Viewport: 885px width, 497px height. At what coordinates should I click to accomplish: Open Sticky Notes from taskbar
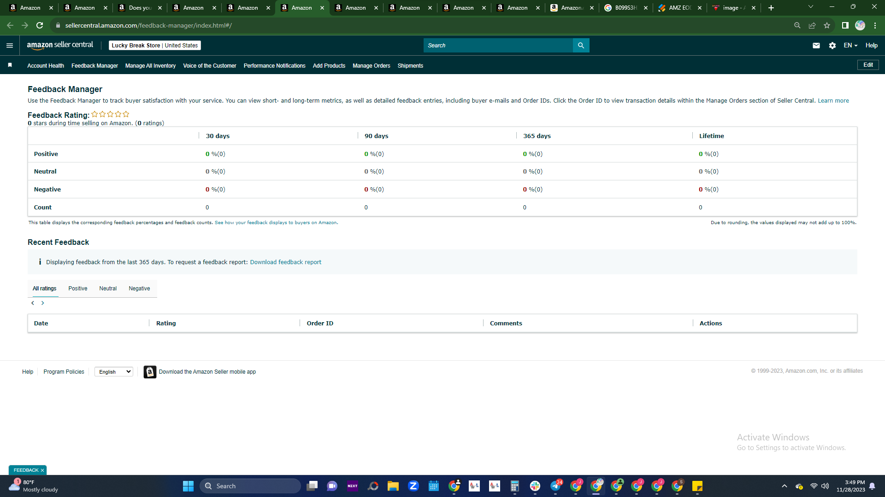click(697, 486)
